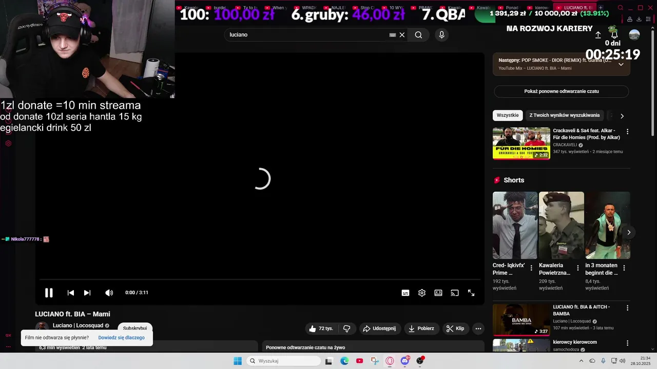Open player settings gear

(422, 293)
